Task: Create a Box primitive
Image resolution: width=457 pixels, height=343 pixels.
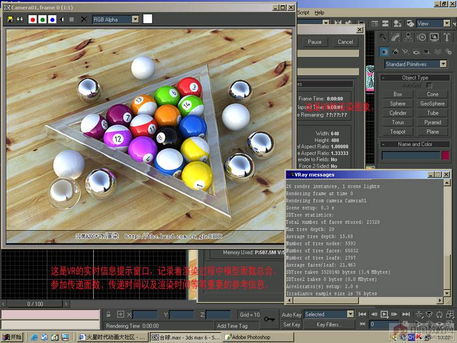Action: coord(398,94)
